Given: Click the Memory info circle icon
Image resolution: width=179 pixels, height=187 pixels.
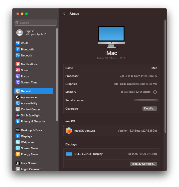Looking at the screenshot, I should [155, 92].
